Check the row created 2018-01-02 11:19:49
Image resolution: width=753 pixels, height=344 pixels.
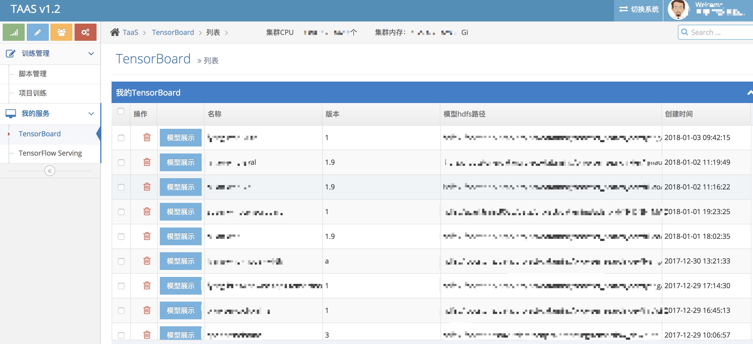pyautogui.click(x=121, y=163)
